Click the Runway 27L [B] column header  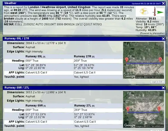pyautogui.click(x=84, y=105)
